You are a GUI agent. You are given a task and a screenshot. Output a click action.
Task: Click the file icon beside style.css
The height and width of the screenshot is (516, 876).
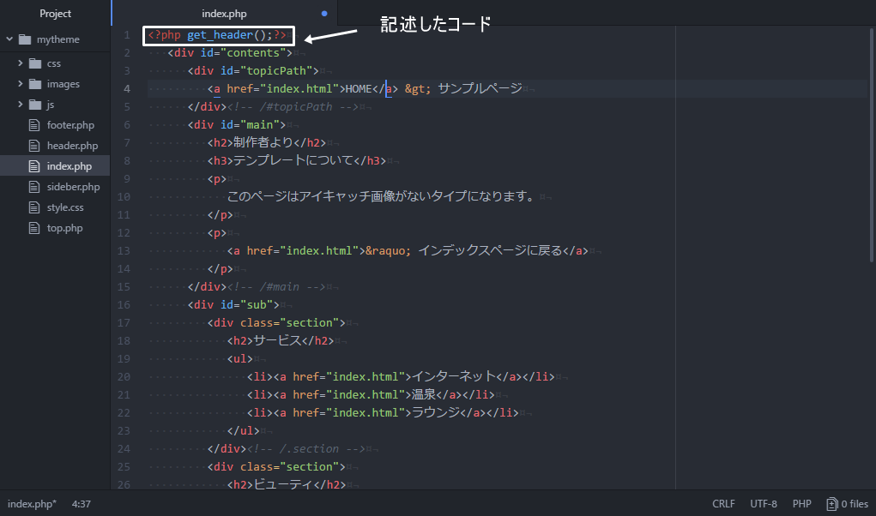[33, 207]
